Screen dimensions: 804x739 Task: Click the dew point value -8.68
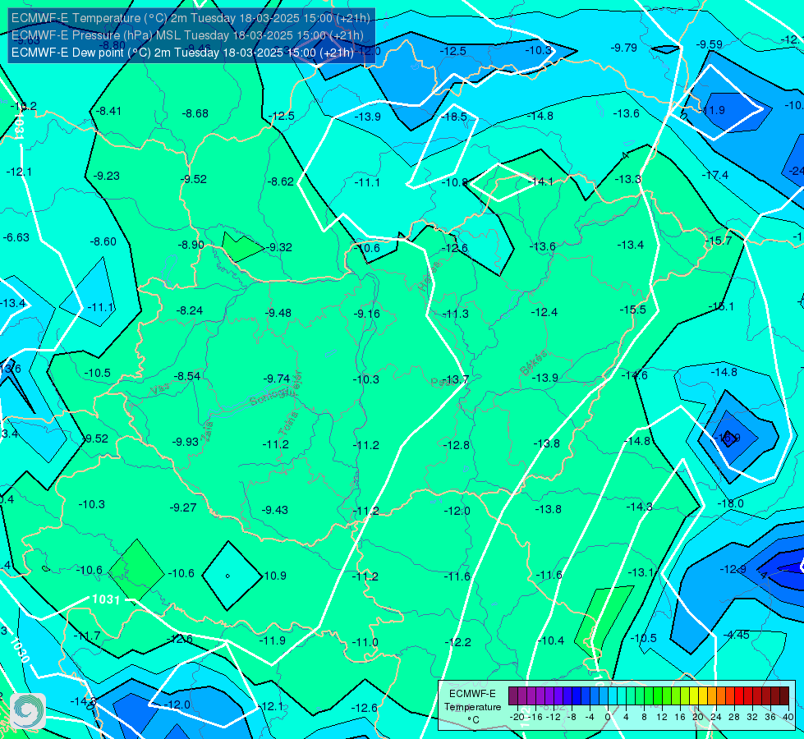coord(195,113)
